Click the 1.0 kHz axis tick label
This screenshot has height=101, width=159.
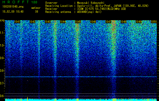click(2, 45)
